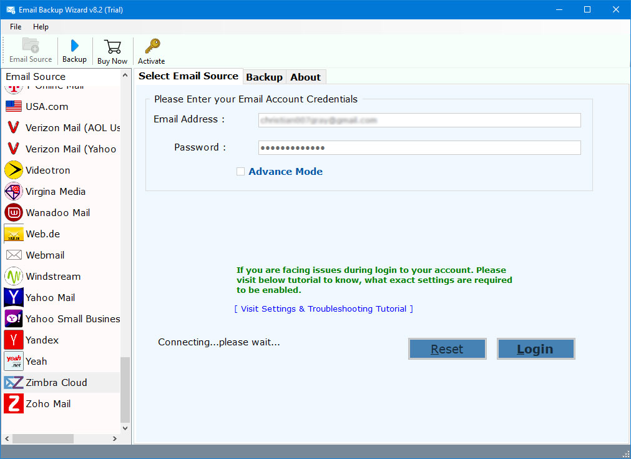631x459 pixels.
Task: Click the Reset button
Action: 447,348
